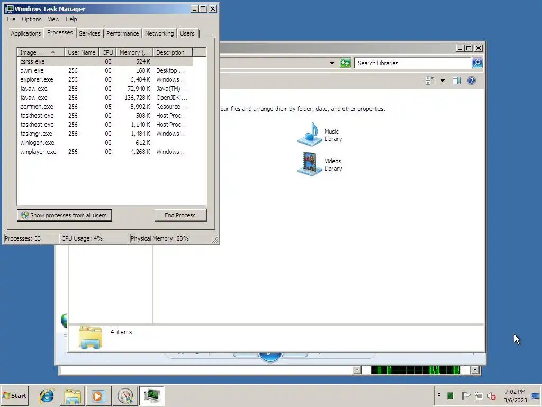Switch to the Services tab

point(89,33)
